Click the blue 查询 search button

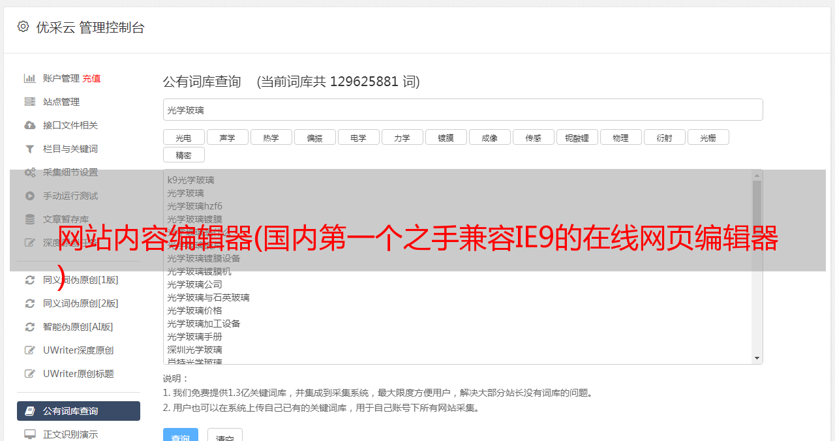pyautogui.click(x=181, y=436)
